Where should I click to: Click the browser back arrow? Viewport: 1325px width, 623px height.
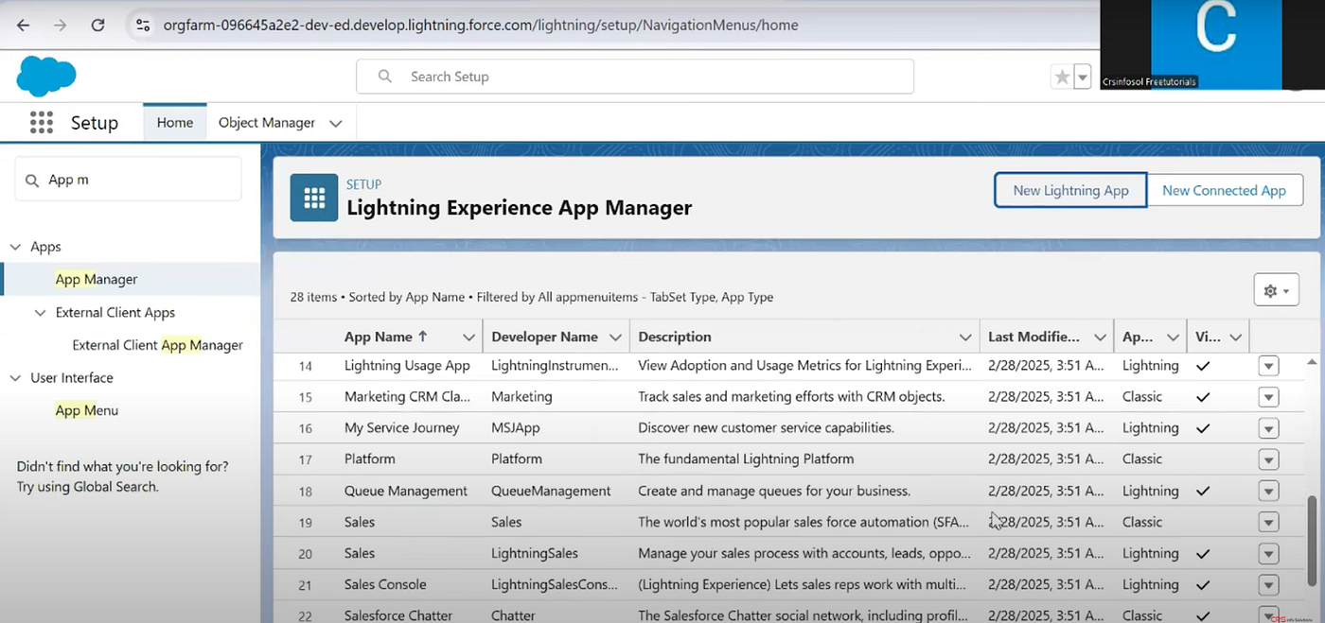[23, 26]
